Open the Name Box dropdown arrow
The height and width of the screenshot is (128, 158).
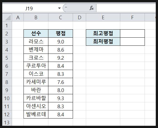60,8
